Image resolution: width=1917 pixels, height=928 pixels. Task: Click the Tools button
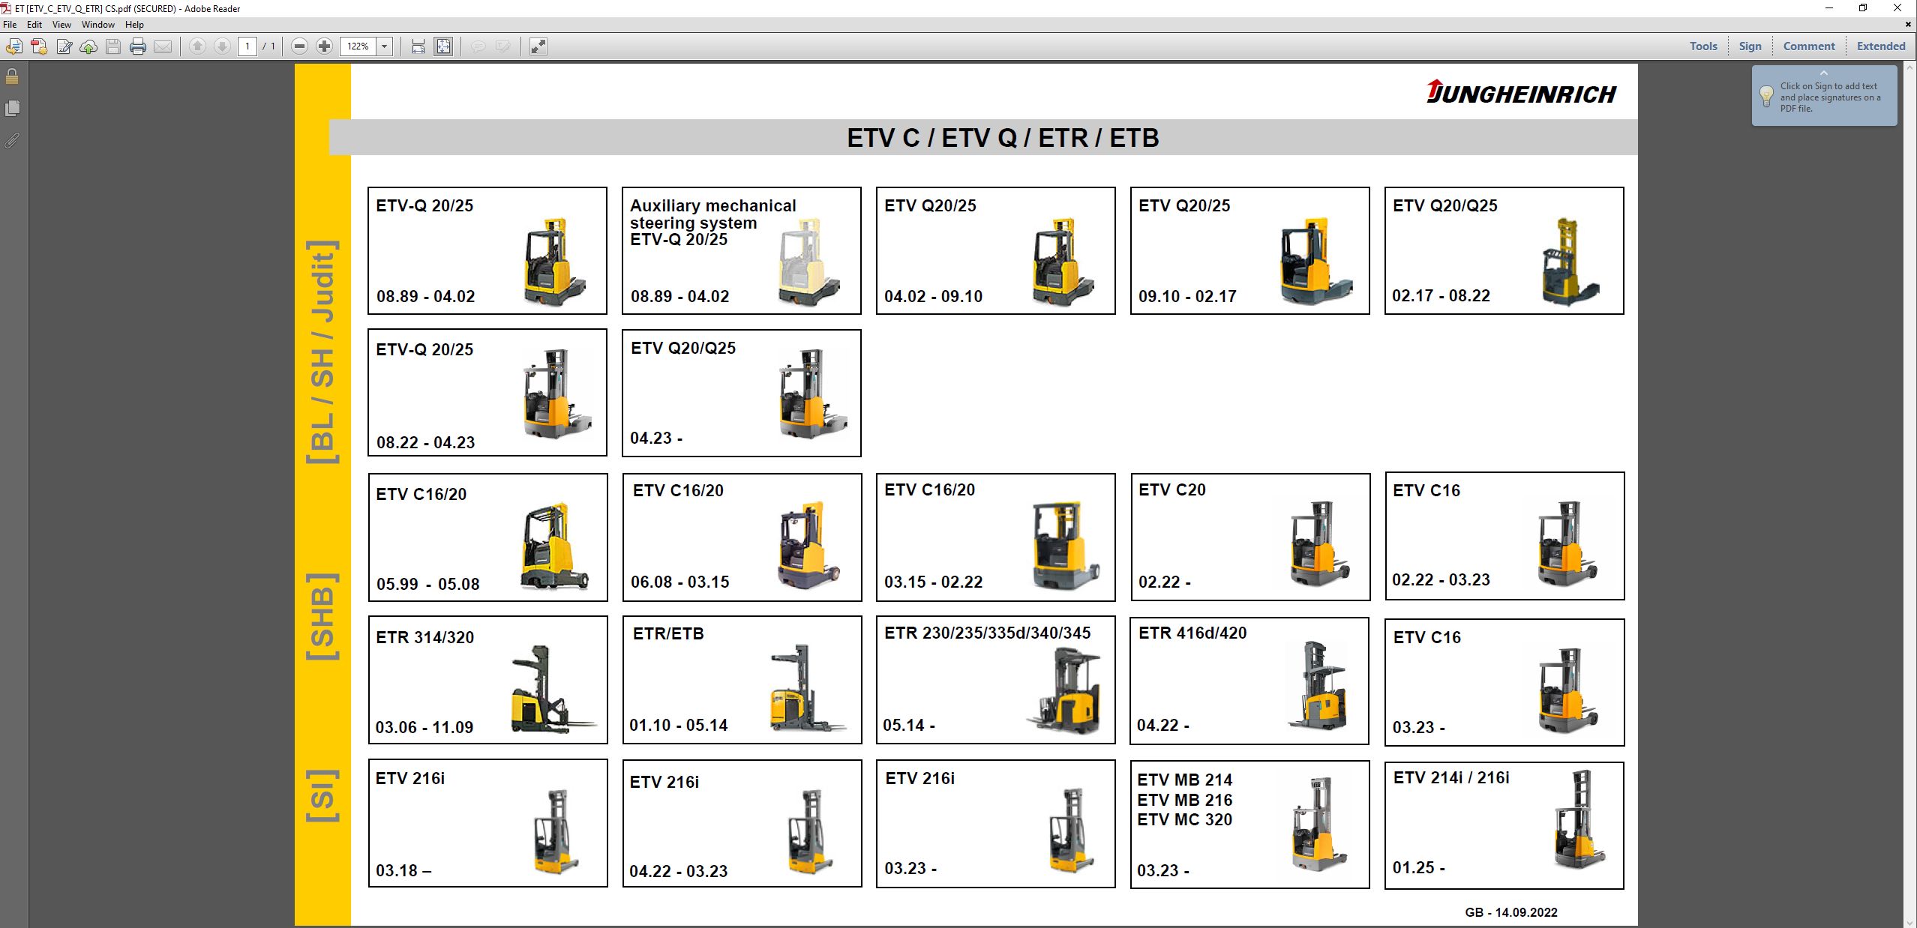(1702, 46)
